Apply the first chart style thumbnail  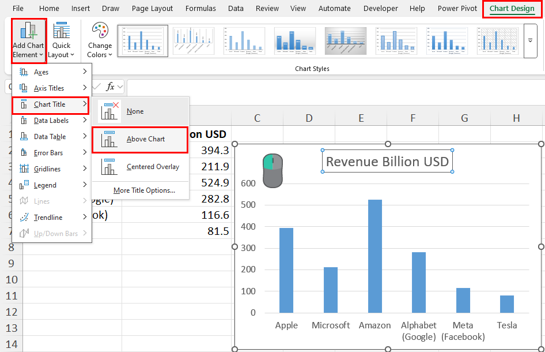tap(143, 41)
